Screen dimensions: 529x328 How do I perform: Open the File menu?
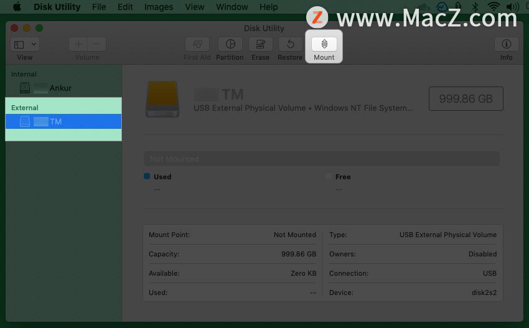coord(99,7)
